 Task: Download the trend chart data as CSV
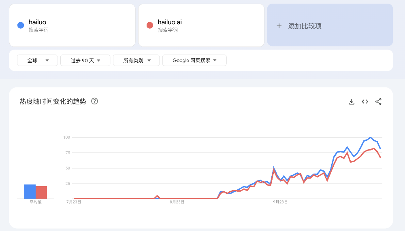[352, 102]
